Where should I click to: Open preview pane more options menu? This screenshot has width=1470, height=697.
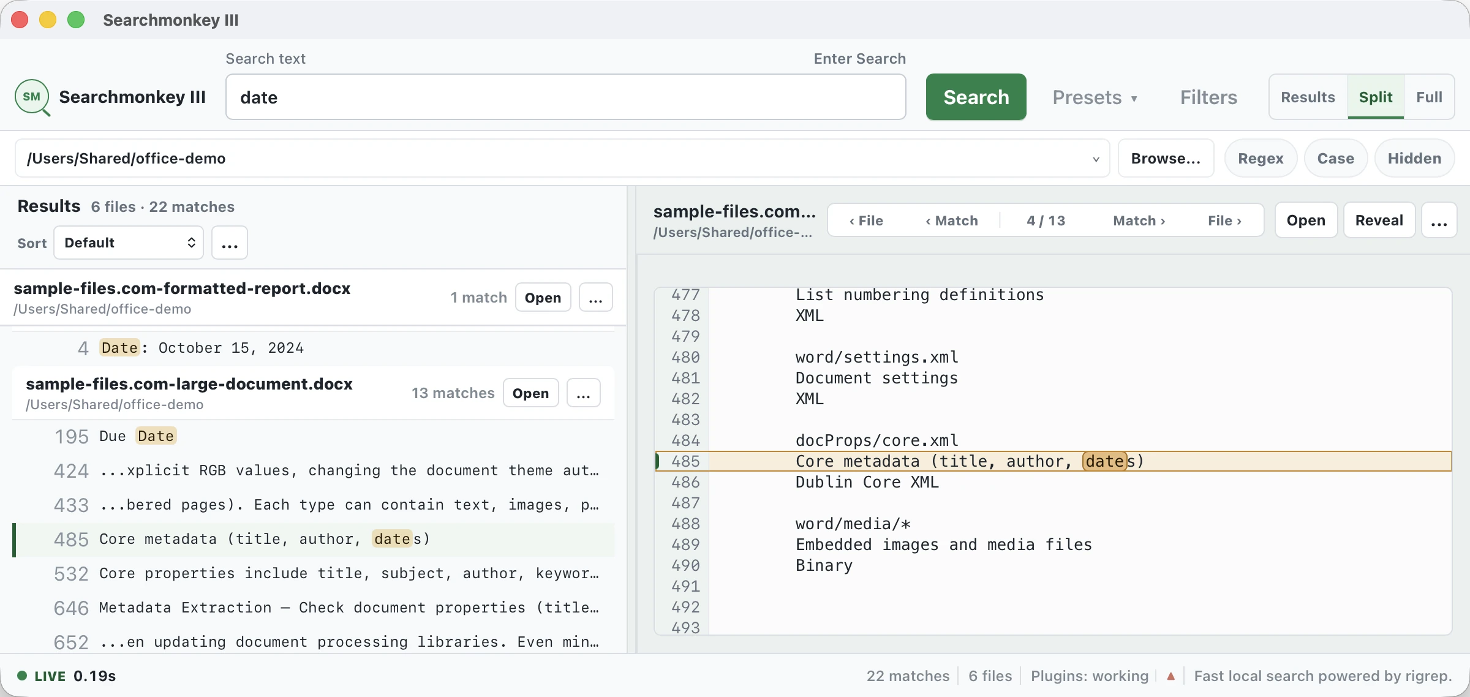1439,220
